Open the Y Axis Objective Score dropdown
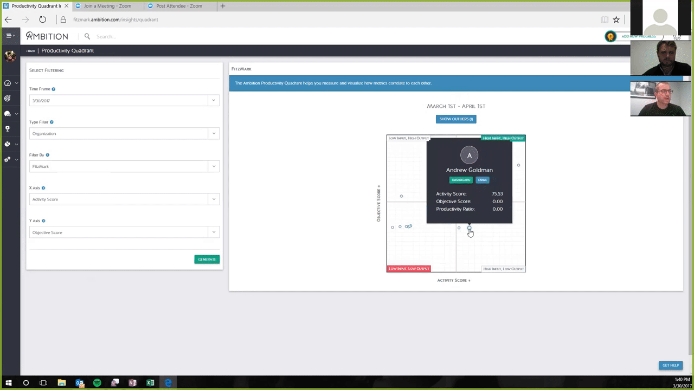Screen dimensions: 694x390 coord(124,232)
